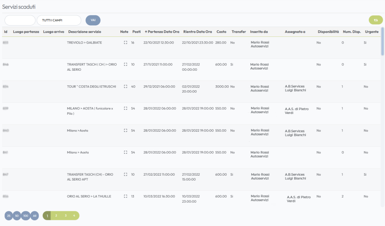Click the green refresh icon button
The image size is (385, 226).
tap(375, 20)
